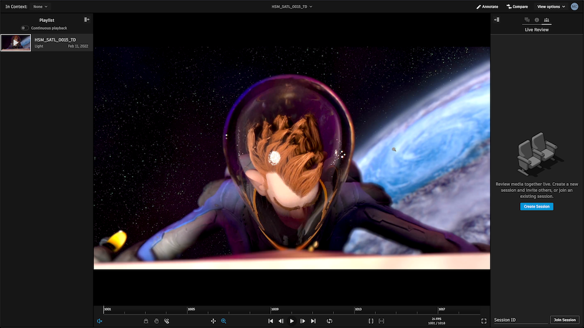Click Join Session button
Screen dimensions: 584x328
(x=565, y=320)
